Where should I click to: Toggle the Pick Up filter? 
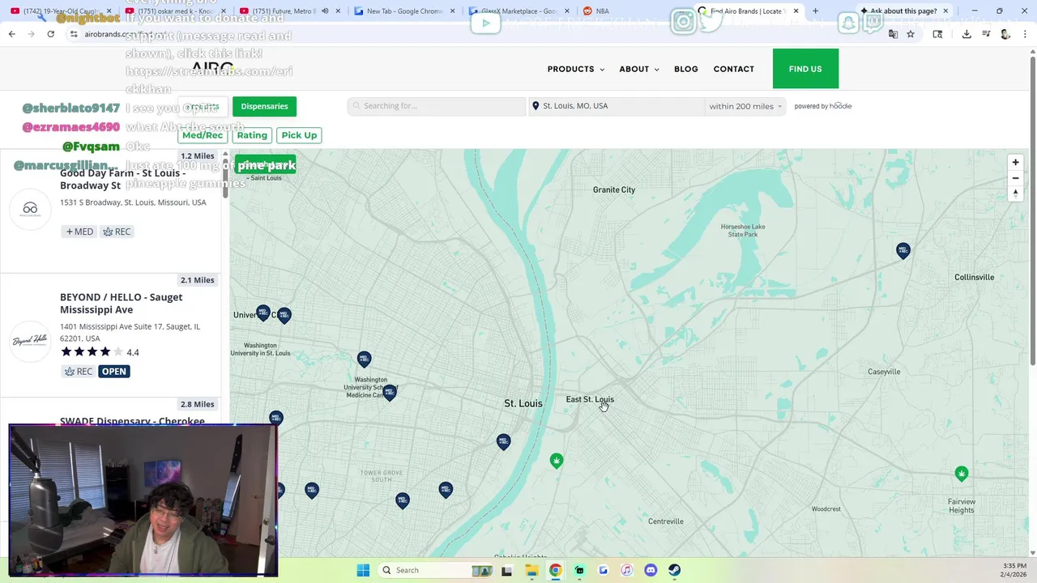[299, 135]
